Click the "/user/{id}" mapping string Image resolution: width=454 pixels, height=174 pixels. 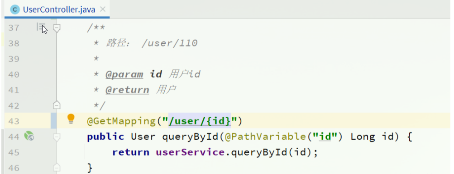tap(200, 121)
